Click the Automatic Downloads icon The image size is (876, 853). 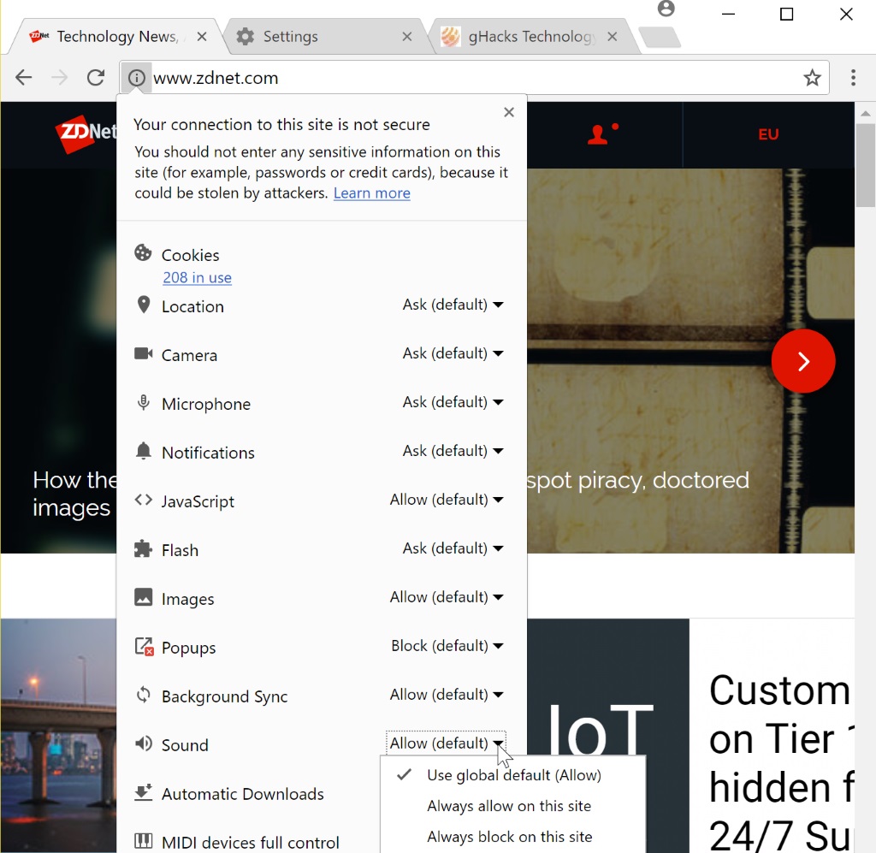144,792
